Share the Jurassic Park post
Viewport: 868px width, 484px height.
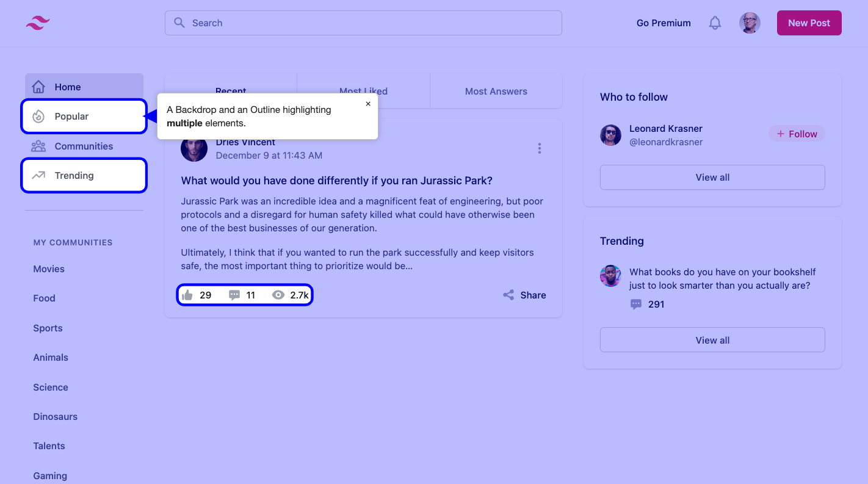click(524, 295)
